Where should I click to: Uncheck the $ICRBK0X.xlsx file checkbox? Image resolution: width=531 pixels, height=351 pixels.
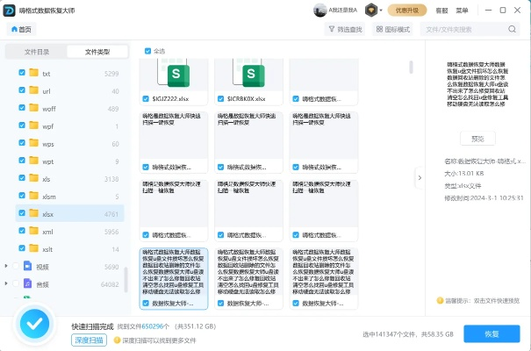pos(219,99)
